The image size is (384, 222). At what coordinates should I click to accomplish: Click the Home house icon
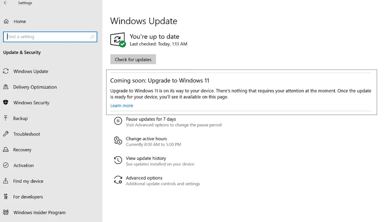(6, 21)
